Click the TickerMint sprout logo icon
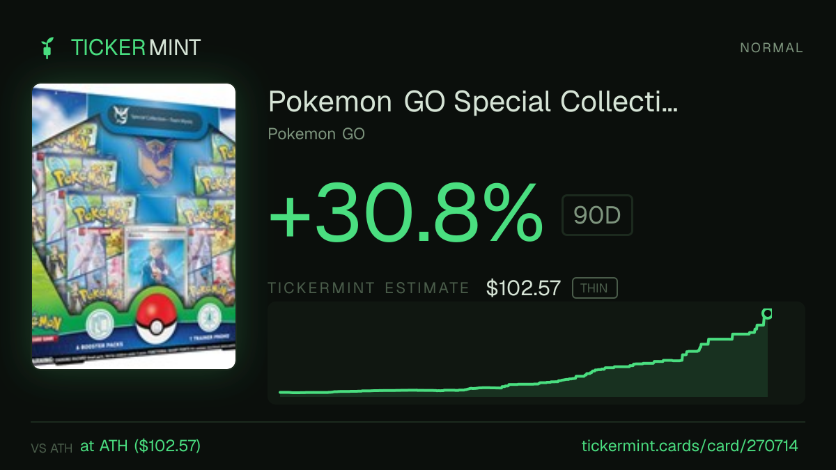 tap(47, 47)
